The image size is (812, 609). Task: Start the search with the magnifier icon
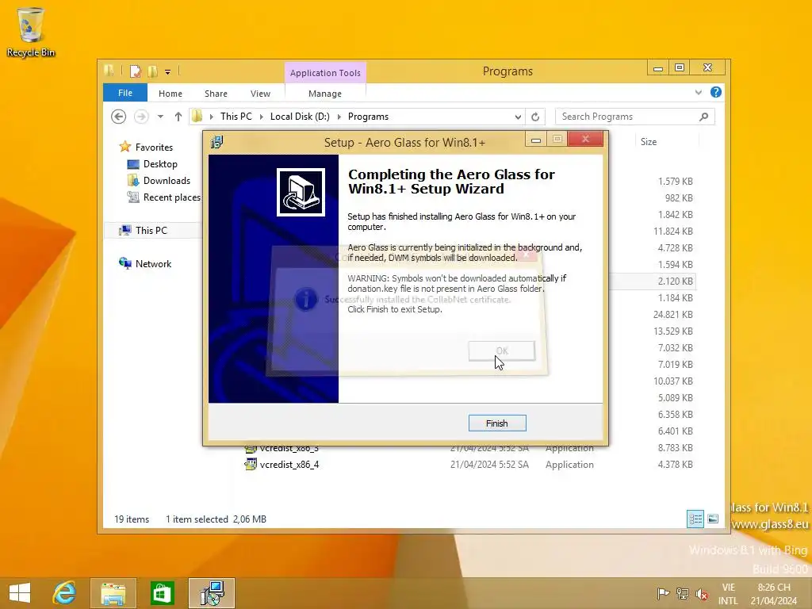tap(703, 117)
